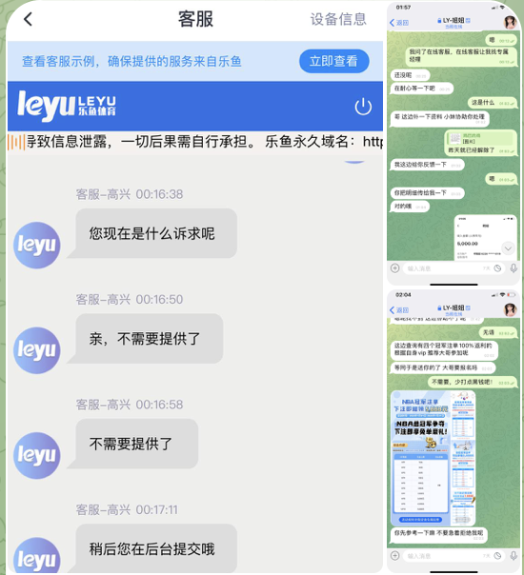Tap the low battery icon in 02:04 status bar
524x575 pixels.
512,295
